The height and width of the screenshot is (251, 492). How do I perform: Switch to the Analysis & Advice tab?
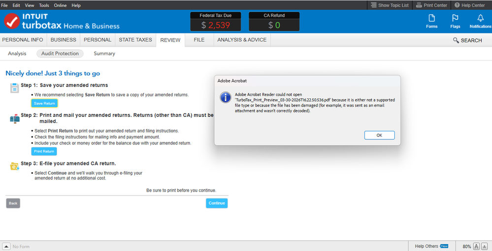coord(242,40)
